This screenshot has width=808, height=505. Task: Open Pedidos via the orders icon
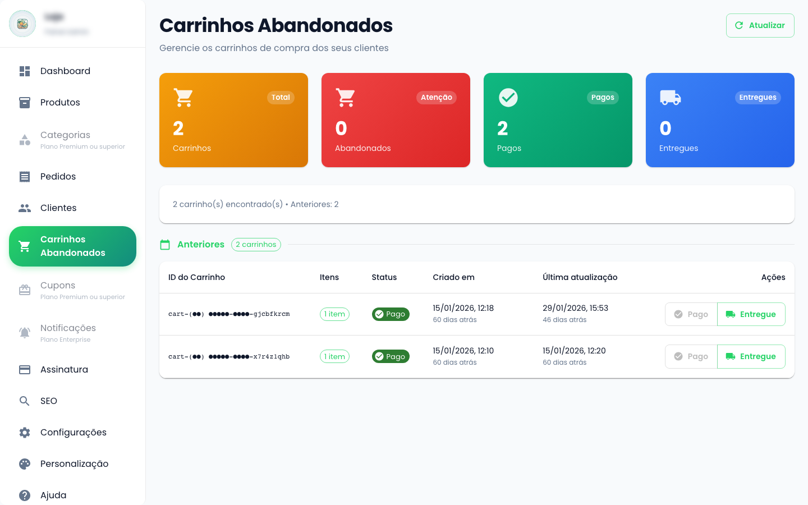(25, 176)
